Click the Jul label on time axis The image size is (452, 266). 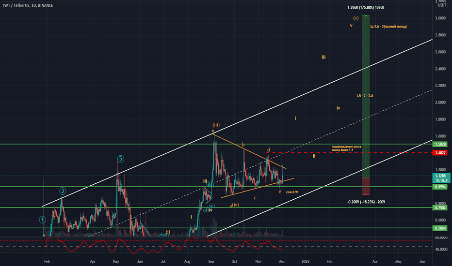pos(163,261)
